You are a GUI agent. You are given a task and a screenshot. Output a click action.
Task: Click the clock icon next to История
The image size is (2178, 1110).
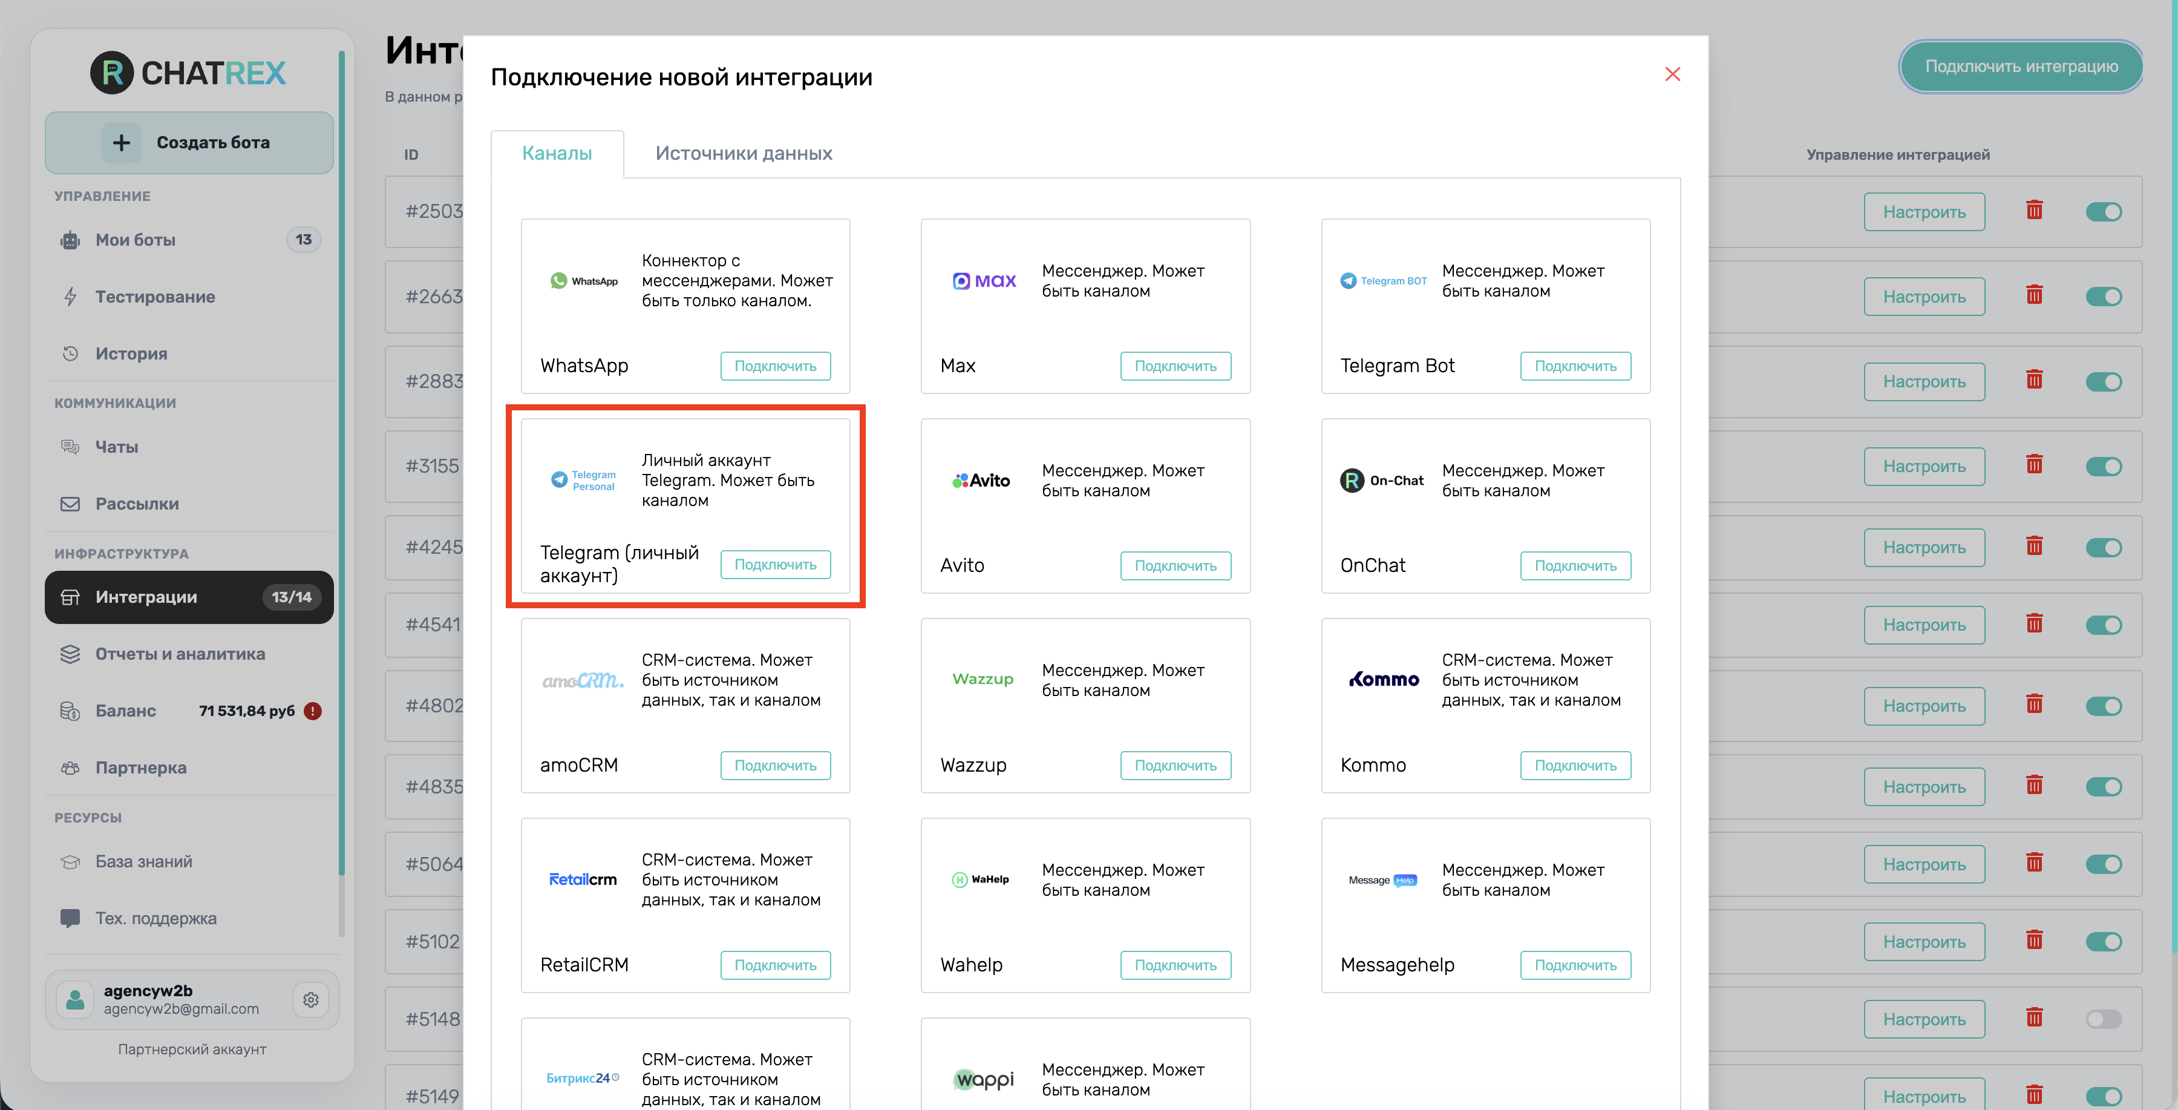pos(70,353)
